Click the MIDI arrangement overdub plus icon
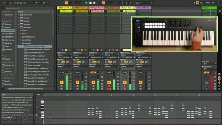Viewport: 222px width, 125px height. click(100, 3)
